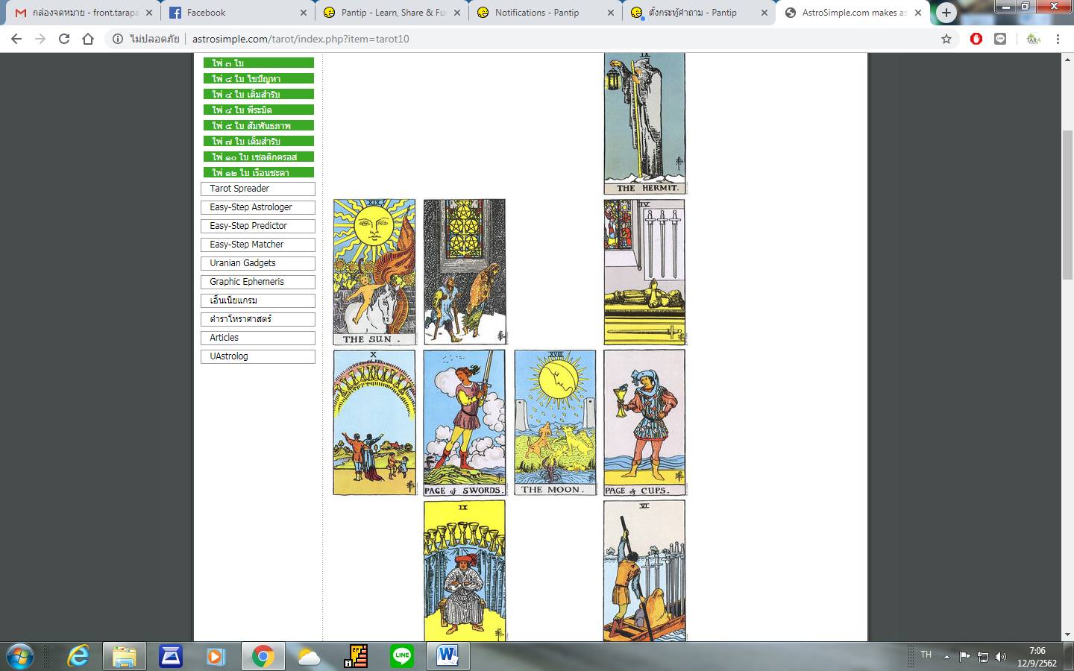This screenshot has height=671, width=1074.
Task: Open the weather app on the taskbar
Action: (x=309, y=656)
